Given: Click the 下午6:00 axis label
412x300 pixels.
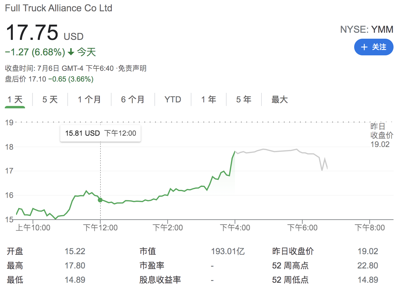Looking at the screenshot, I should click(x=302, y=228).
